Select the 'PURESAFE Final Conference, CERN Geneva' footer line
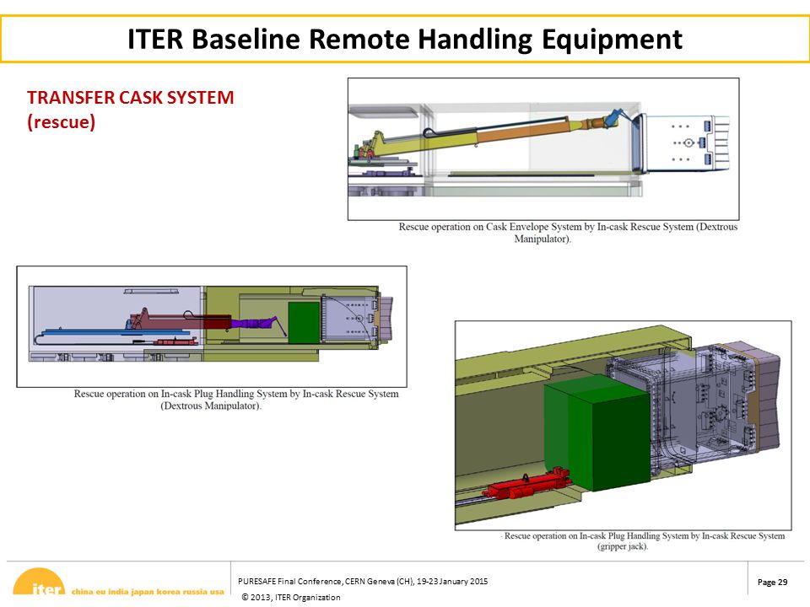This screenshot has width=810, height=607. click(363, 581)
